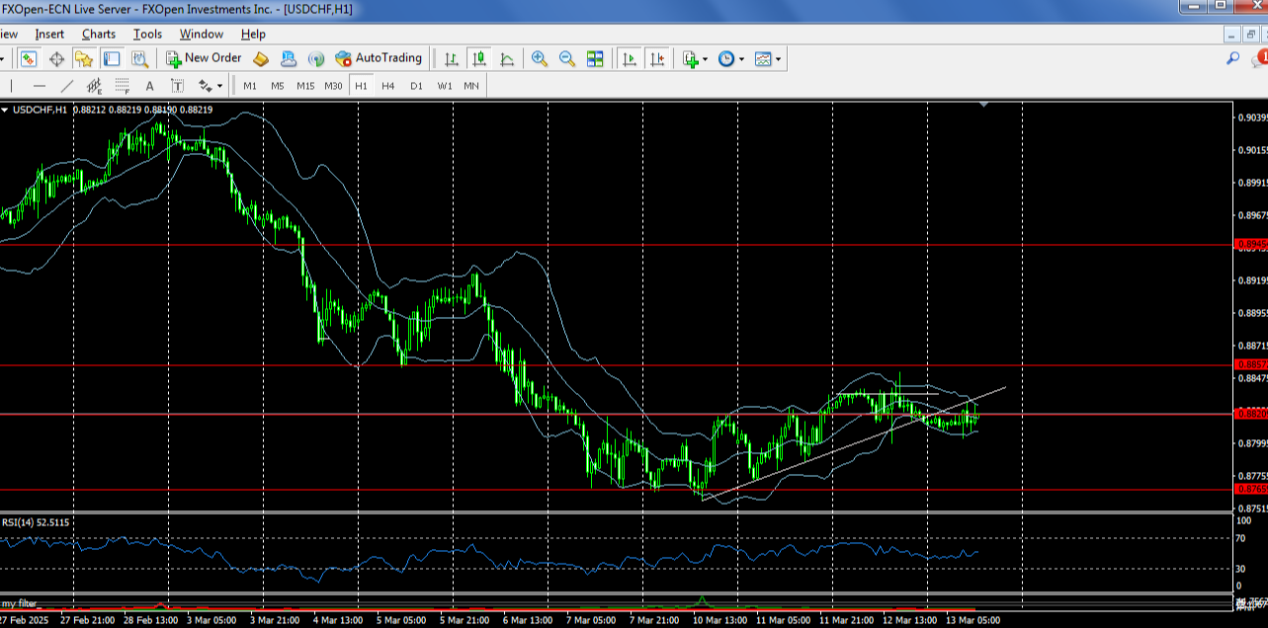Open the Window menu

click(201, 34)
